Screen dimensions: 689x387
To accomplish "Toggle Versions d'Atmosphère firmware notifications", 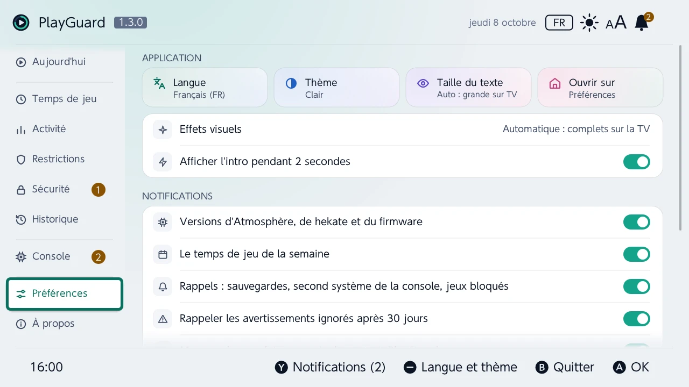I will click(x=637, y=222).
